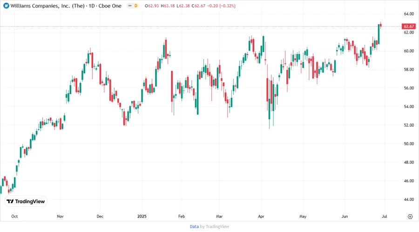This screenshot has height=232, width=419.
Task: Select the 64.00 price axis label
Action: click(409, 14)
